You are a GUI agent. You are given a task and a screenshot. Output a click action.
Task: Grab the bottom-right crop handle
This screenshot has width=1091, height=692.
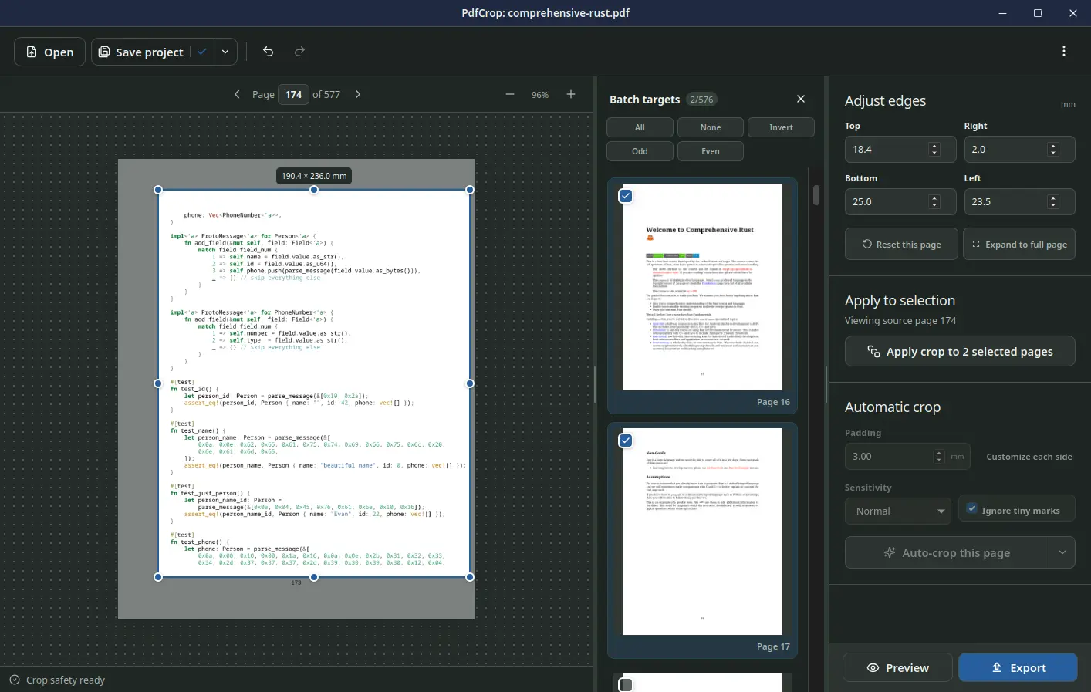pos(470,577)
